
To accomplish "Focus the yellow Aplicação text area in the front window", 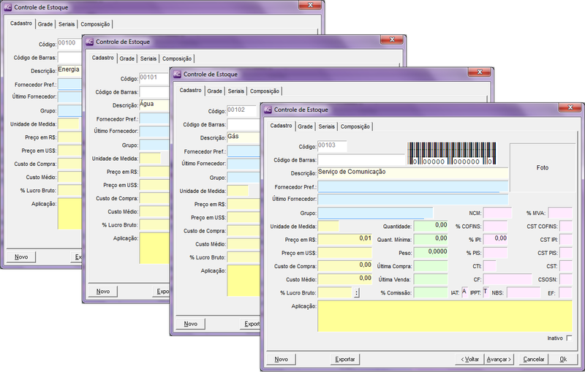I will coord(445,316).
